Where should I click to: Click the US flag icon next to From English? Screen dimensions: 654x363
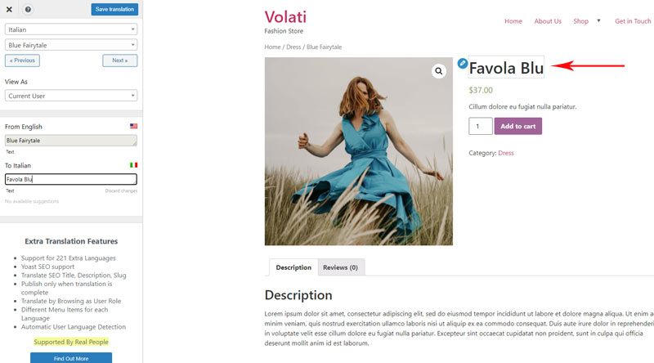tap(133, 126)
